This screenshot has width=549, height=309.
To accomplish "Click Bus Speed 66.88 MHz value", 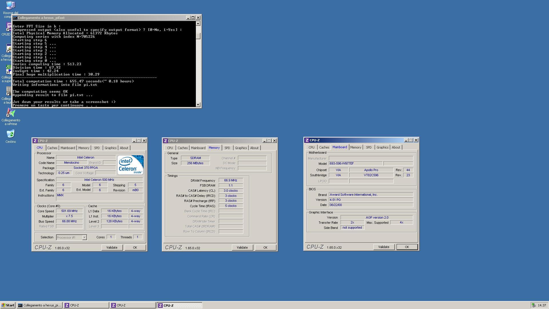I will point(69,221).
